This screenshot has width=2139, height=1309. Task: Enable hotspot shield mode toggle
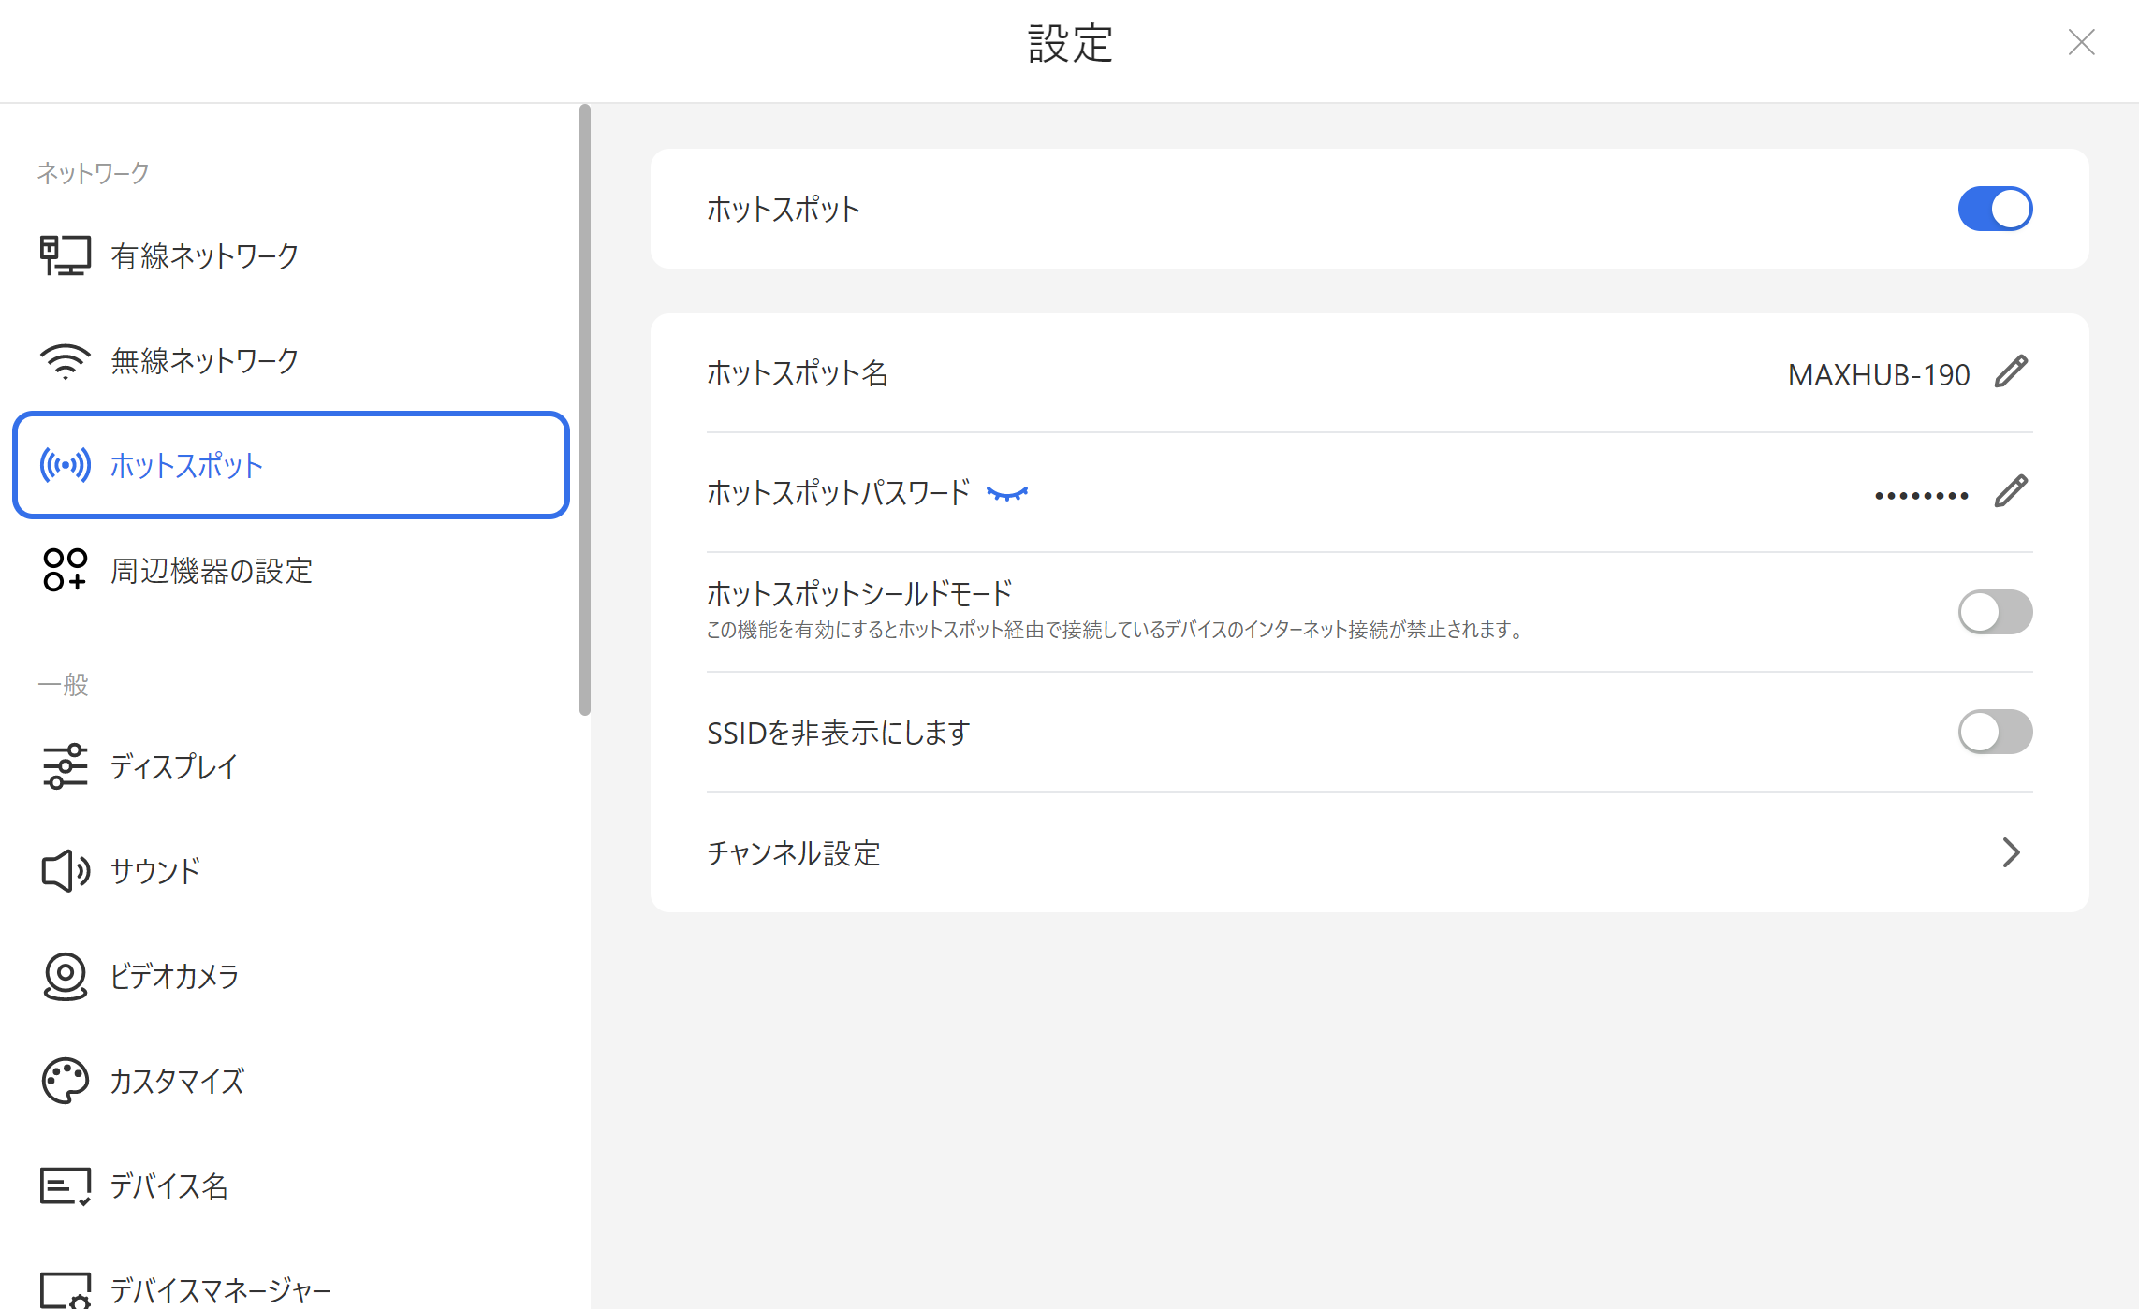1995,612
